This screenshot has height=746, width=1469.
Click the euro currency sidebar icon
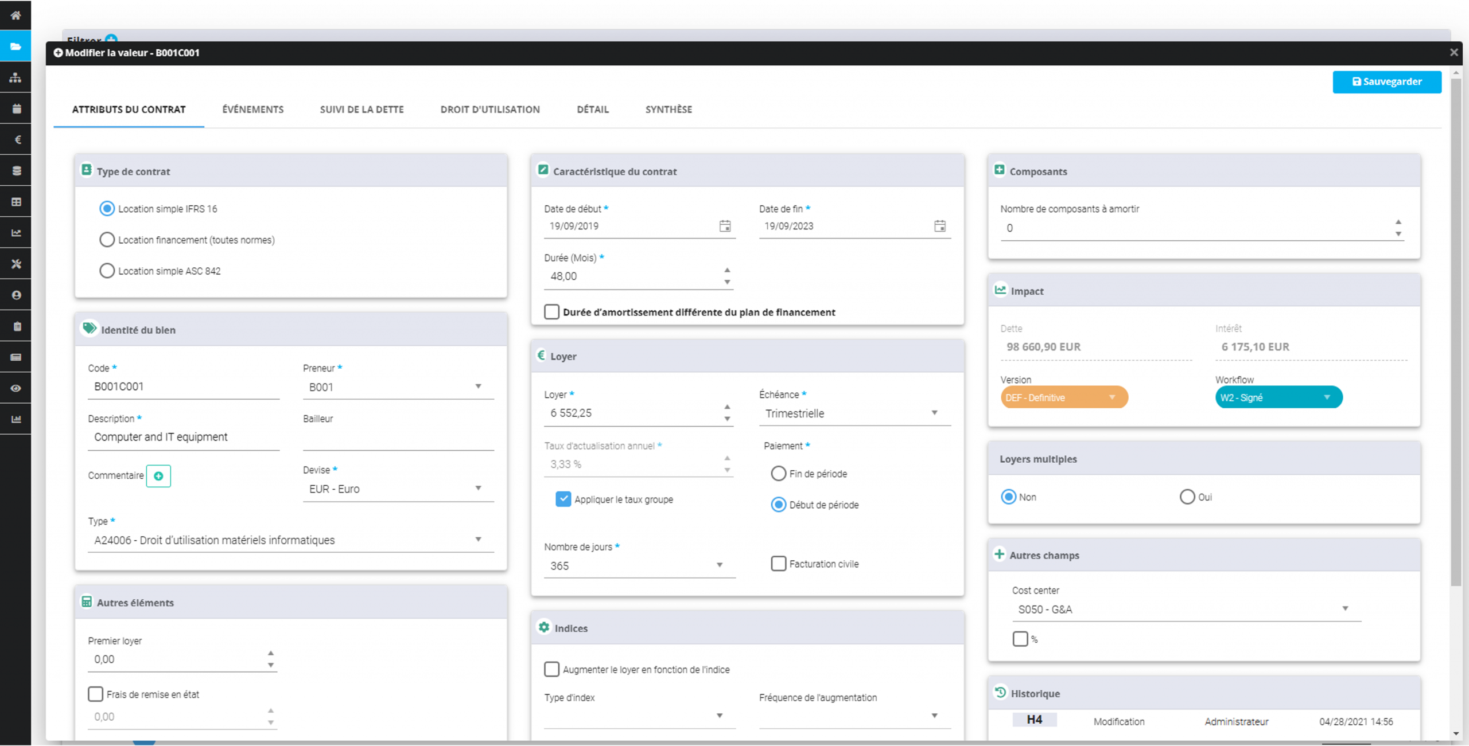pyautogui.click(x=17, y=139)
